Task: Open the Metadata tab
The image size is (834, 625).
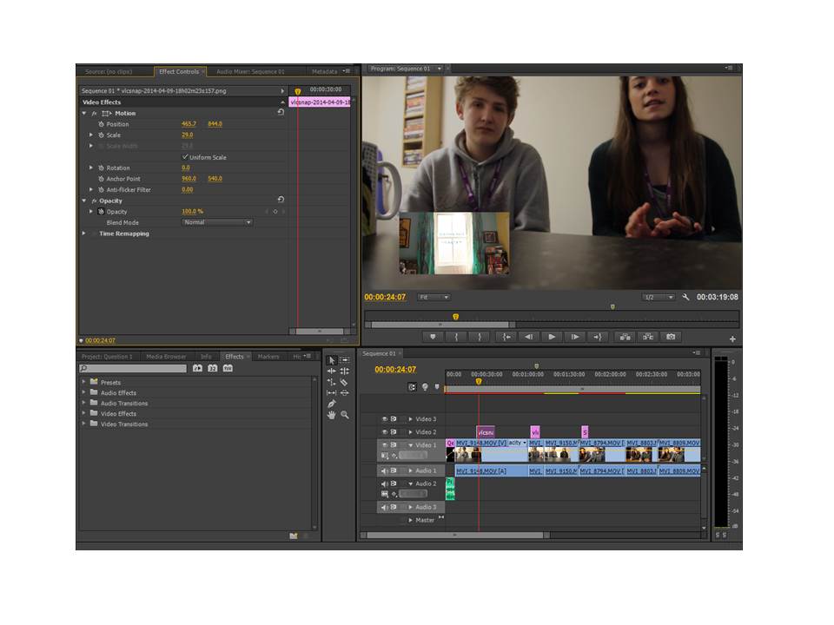Action: tap(324, 72)
